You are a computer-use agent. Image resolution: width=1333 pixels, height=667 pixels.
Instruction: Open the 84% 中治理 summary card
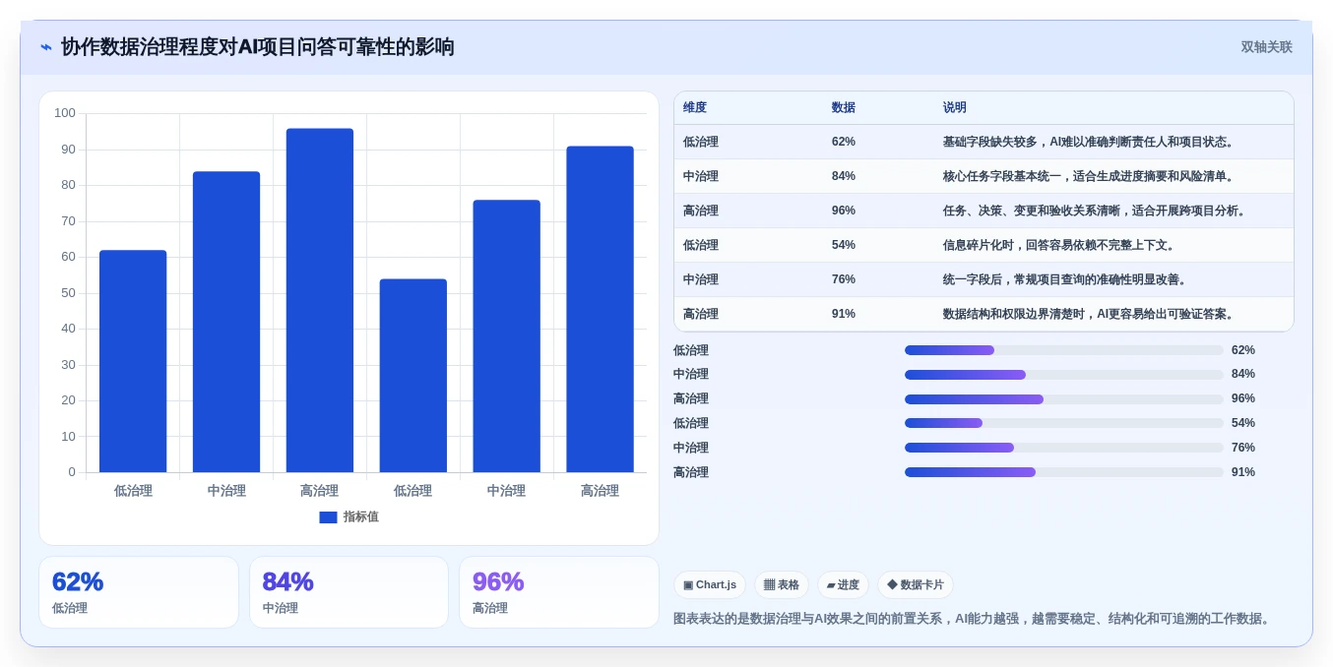tap(349, 592)
